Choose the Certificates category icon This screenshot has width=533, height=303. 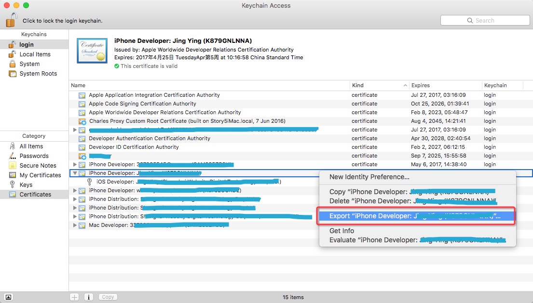(x=13, y=195)
